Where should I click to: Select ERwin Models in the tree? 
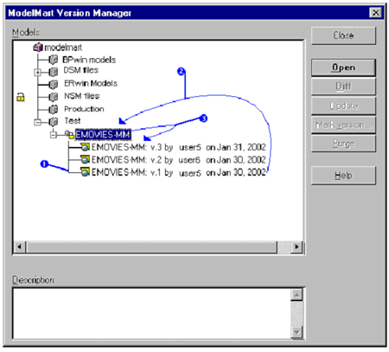coord(91,83)
